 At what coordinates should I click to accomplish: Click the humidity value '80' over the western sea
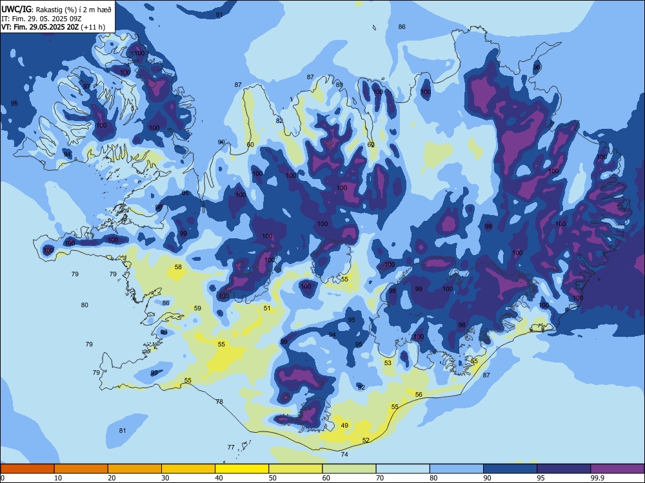84,305
